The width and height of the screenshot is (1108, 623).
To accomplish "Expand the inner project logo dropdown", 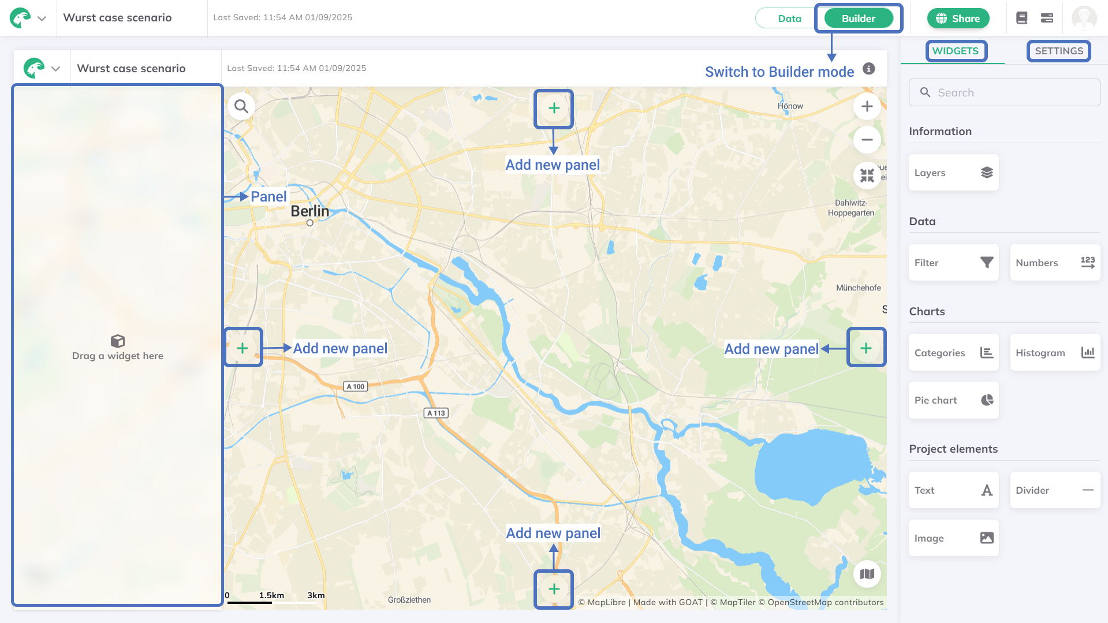I will (x=55, y=69).
